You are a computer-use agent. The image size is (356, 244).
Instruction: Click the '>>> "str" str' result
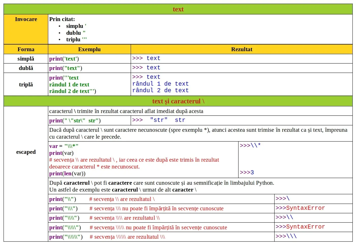159,120
